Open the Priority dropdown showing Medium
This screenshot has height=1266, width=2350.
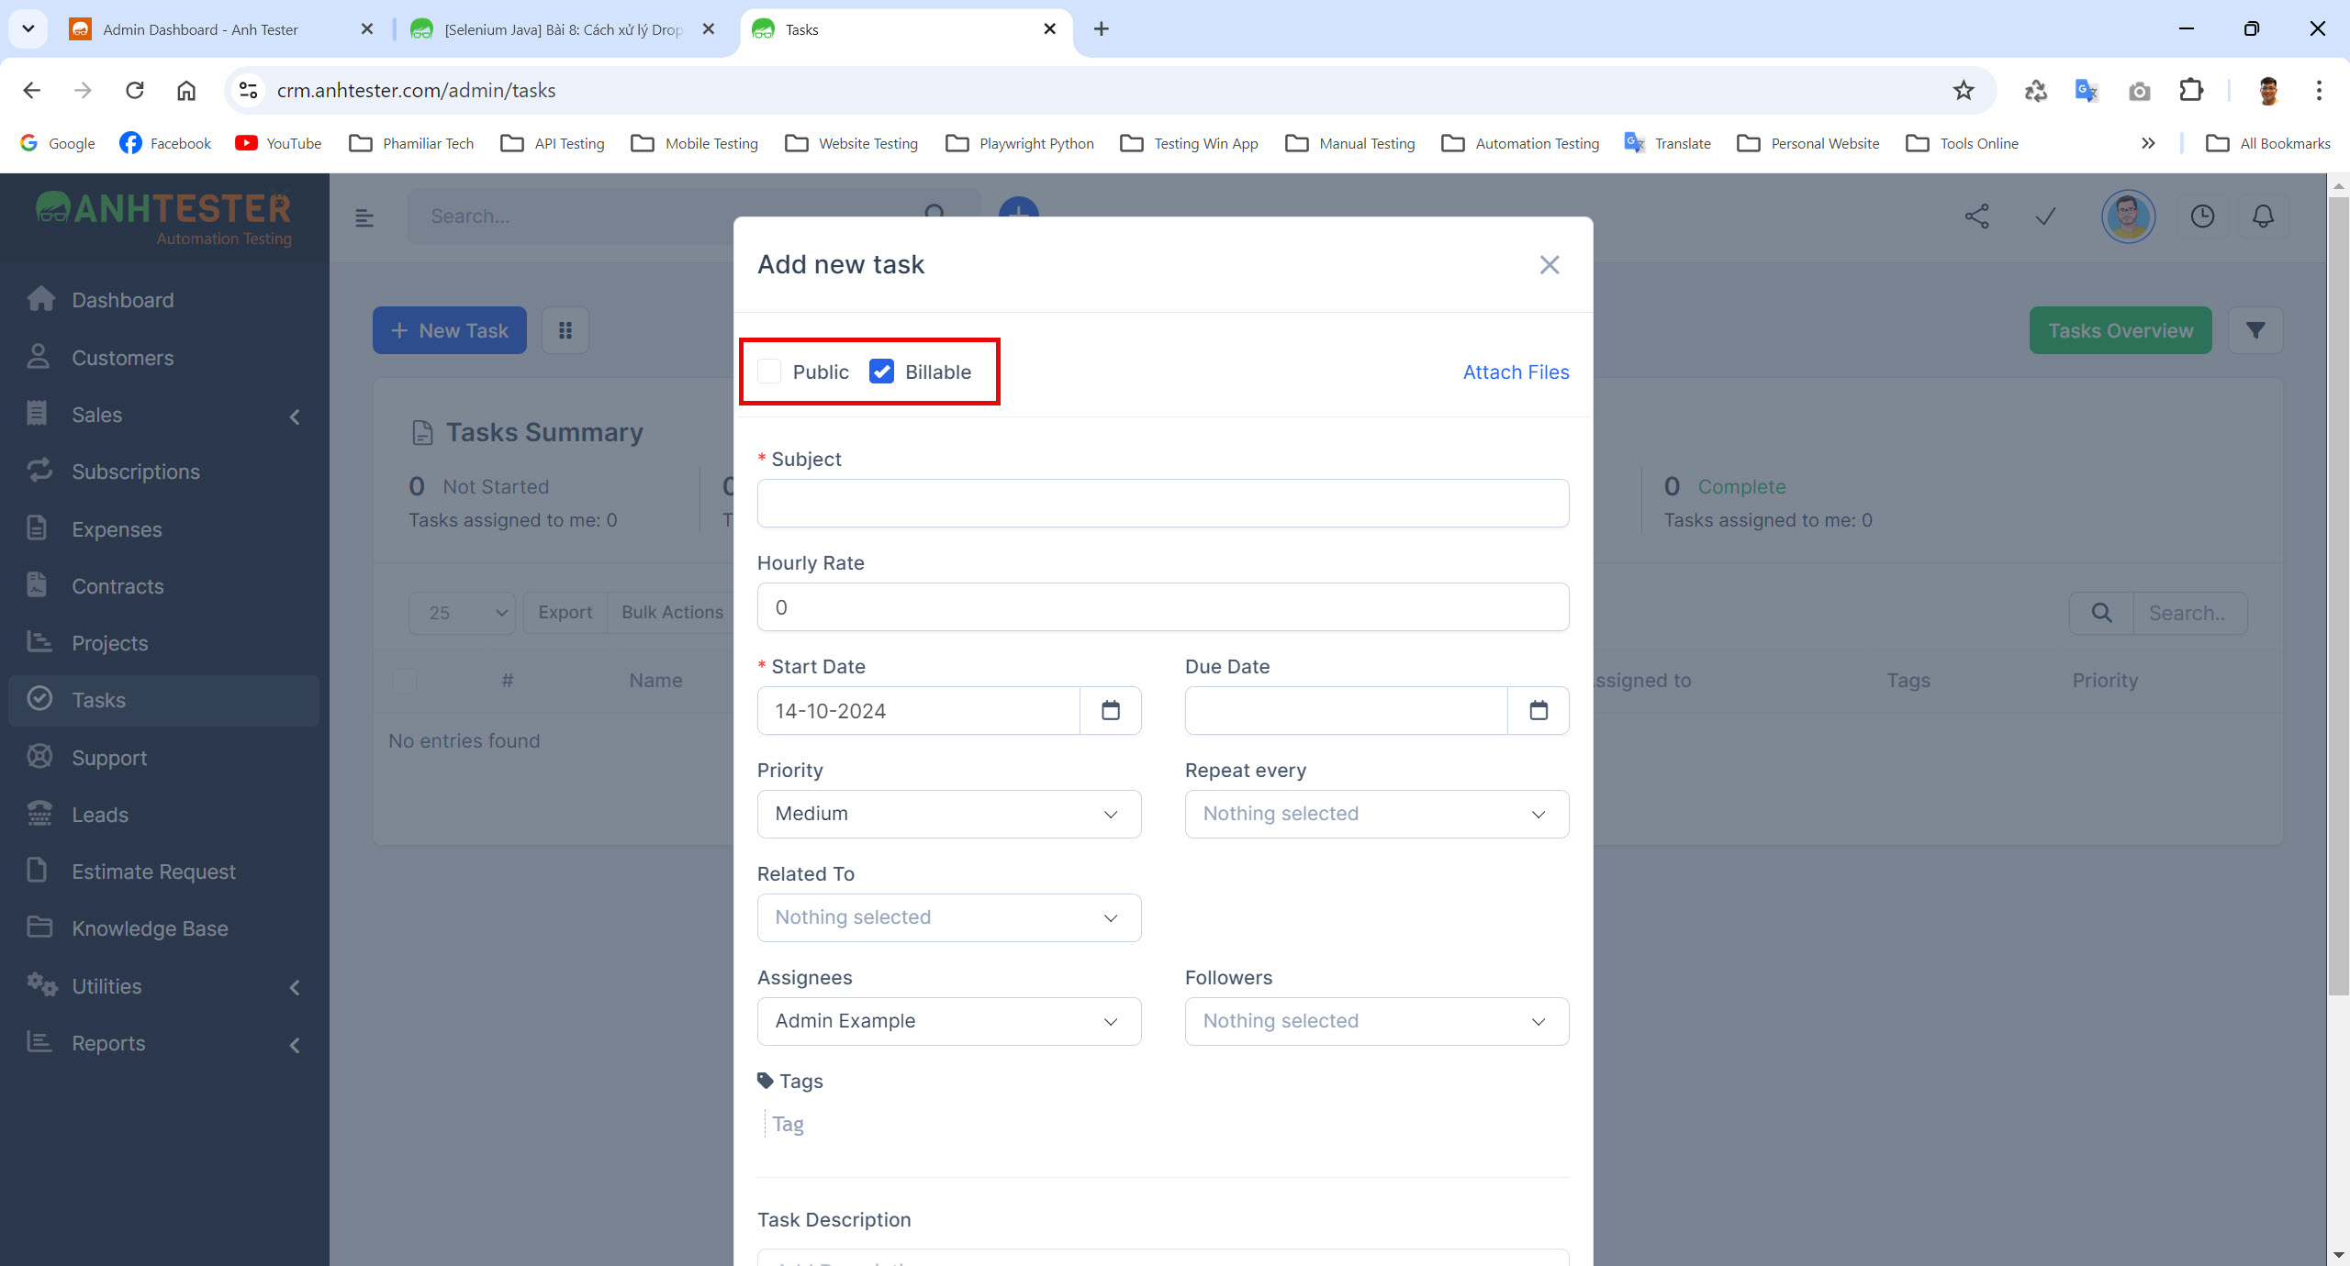[x=949, y=814]
